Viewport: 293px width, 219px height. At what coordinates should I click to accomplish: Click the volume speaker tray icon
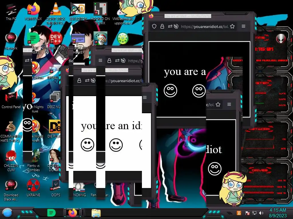click(261, 213)
